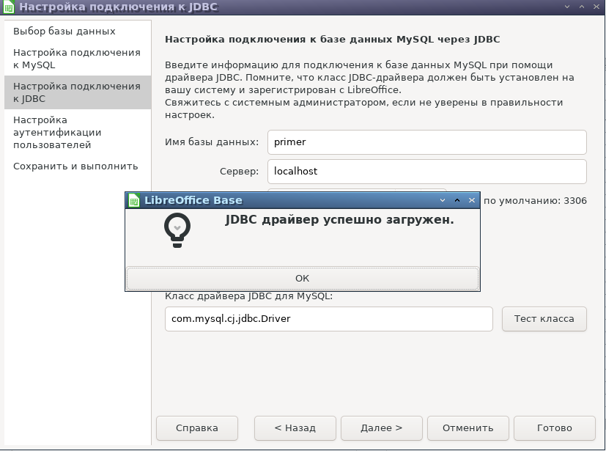Click LibreOffice Base dialog's up-arrow title button
Viewport: 606px width, 451px height.
tap(457, 200)
